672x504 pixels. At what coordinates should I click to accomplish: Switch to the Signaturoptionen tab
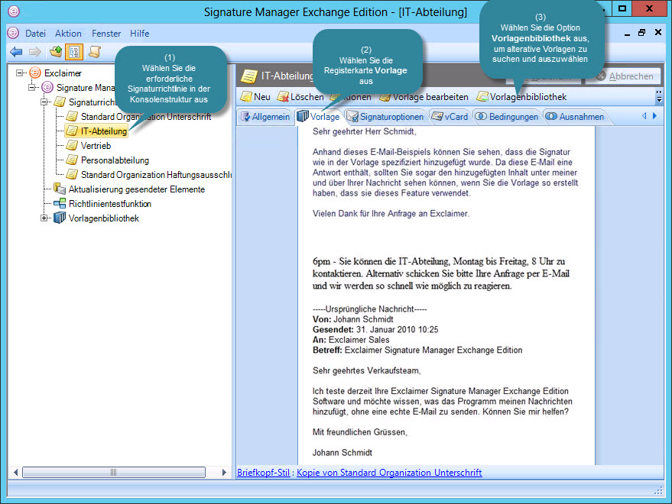pos(385,117)
